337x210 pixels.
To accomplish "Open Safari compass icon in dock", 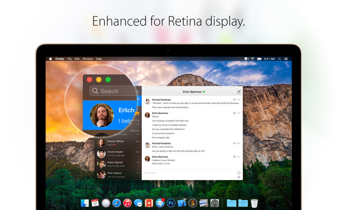I will tap(117, 203).
